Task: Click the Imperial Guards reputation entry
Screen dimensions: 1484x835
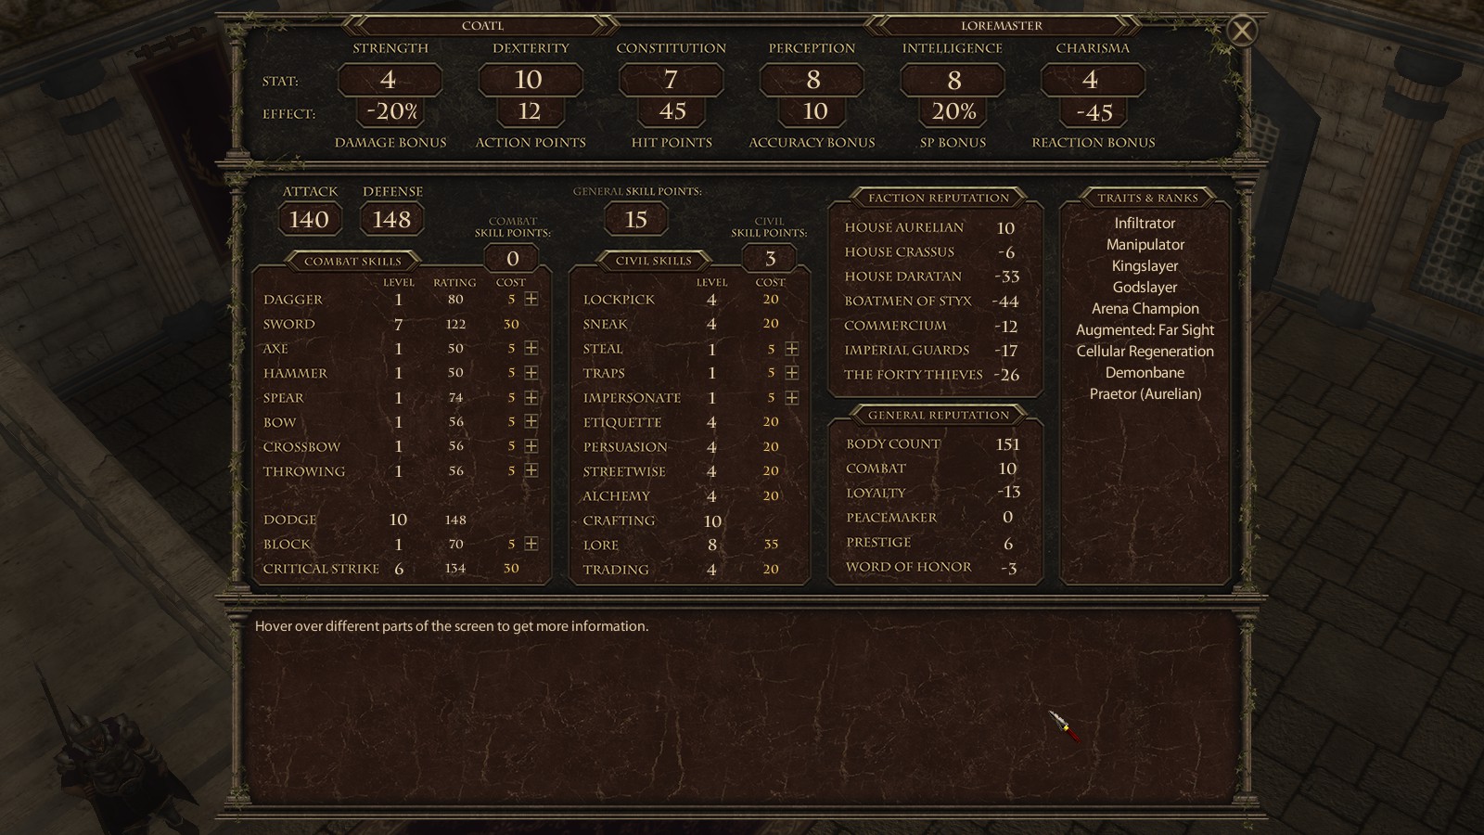Action: (930, 351)
